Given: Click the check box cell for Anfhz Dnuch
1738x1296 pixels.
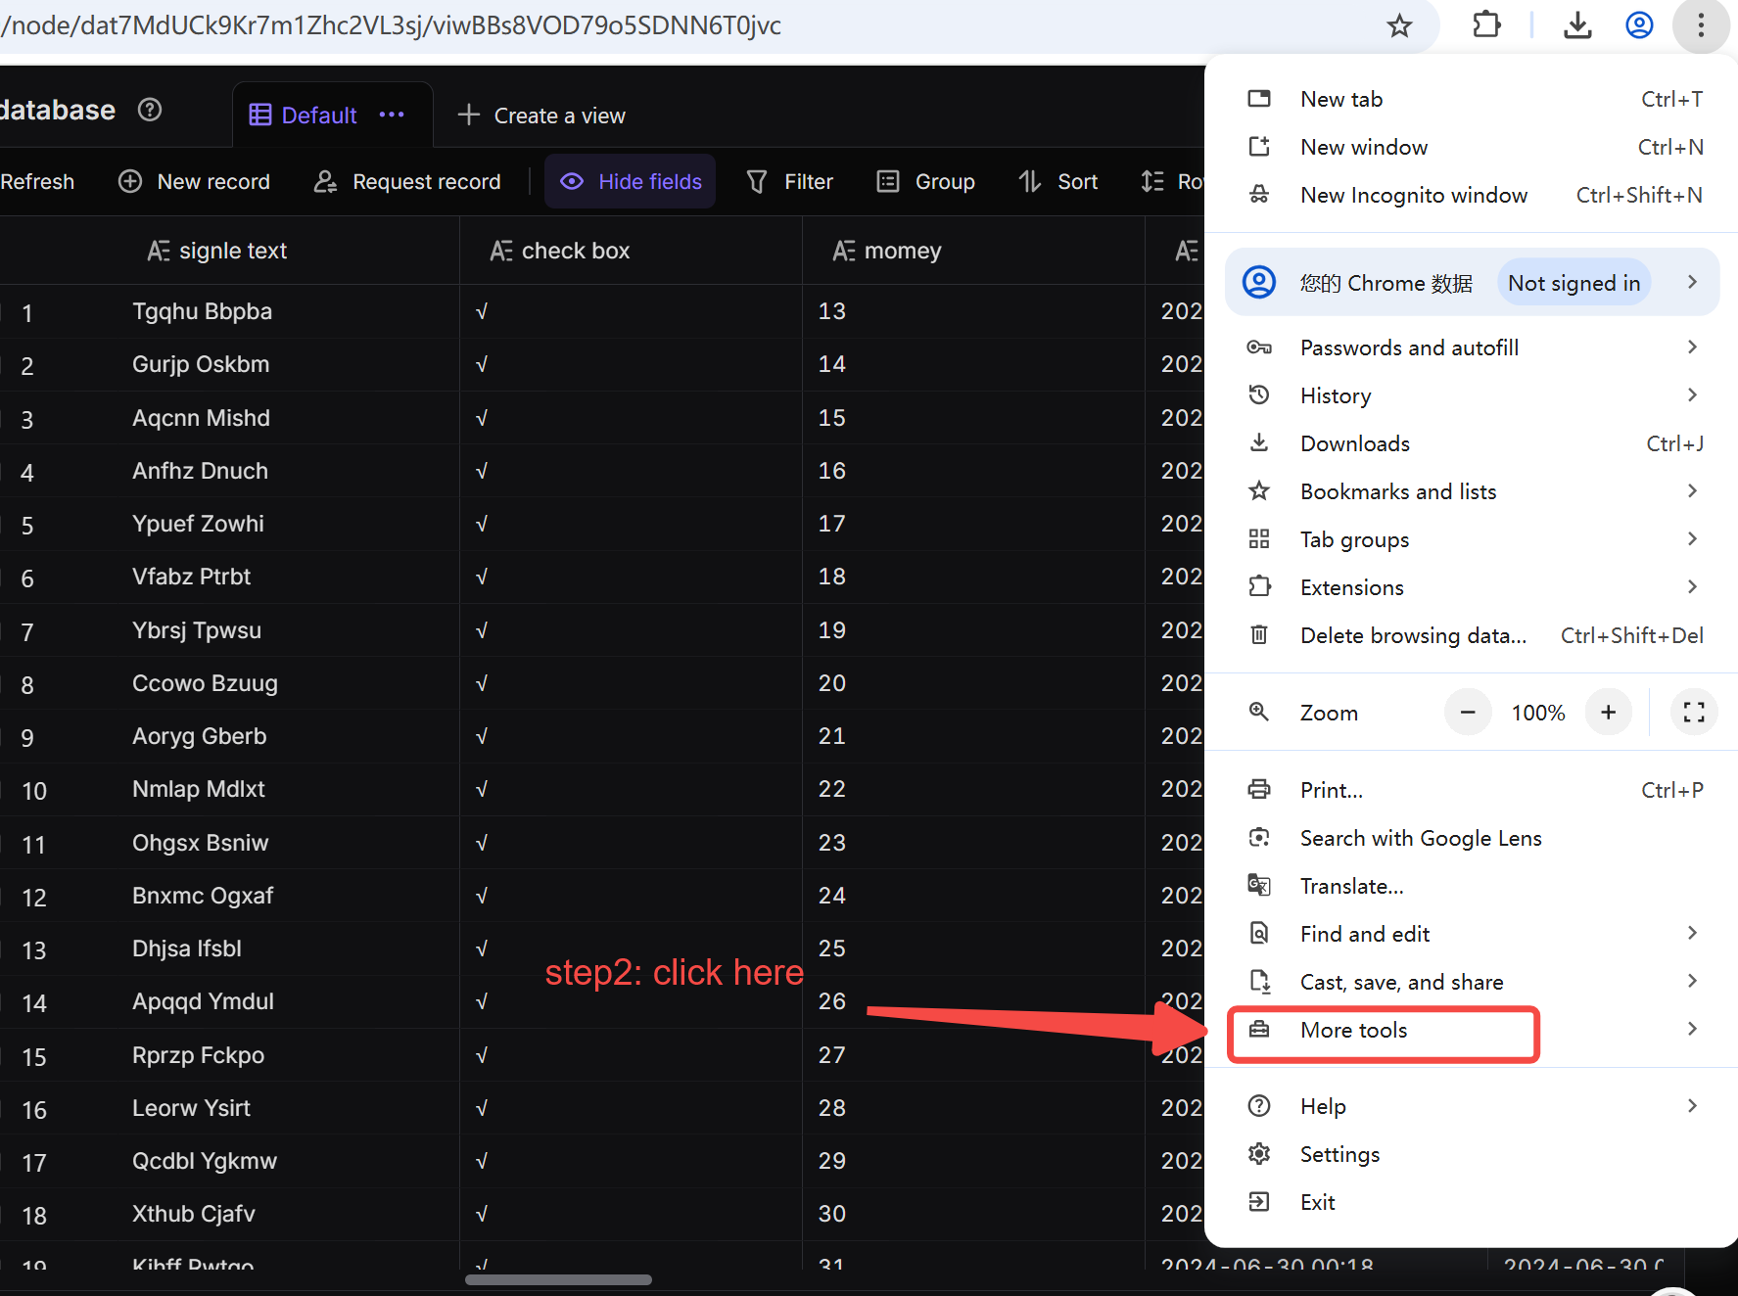Looking at the screenshot, I should pyautogui.click(x=631, y=471).
